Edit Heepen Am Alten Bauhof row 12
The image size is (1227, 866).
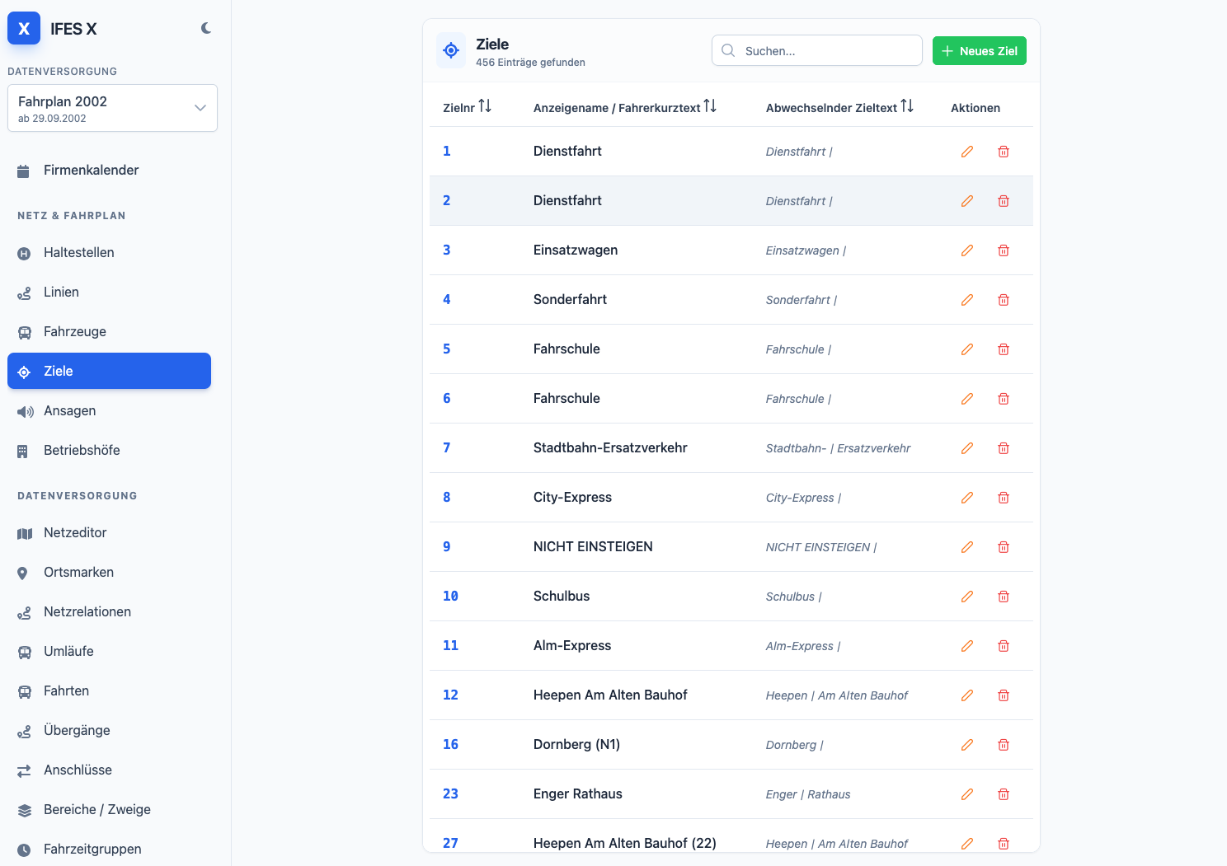pyautogui.click(x=967, y=695)
